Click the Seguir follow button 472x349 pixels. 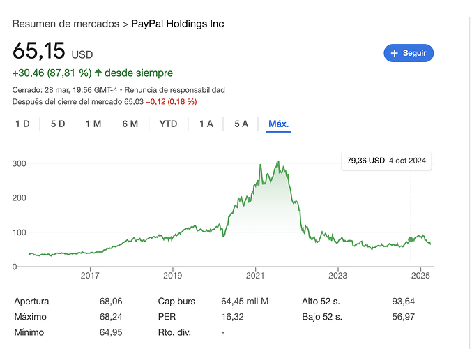409,53
